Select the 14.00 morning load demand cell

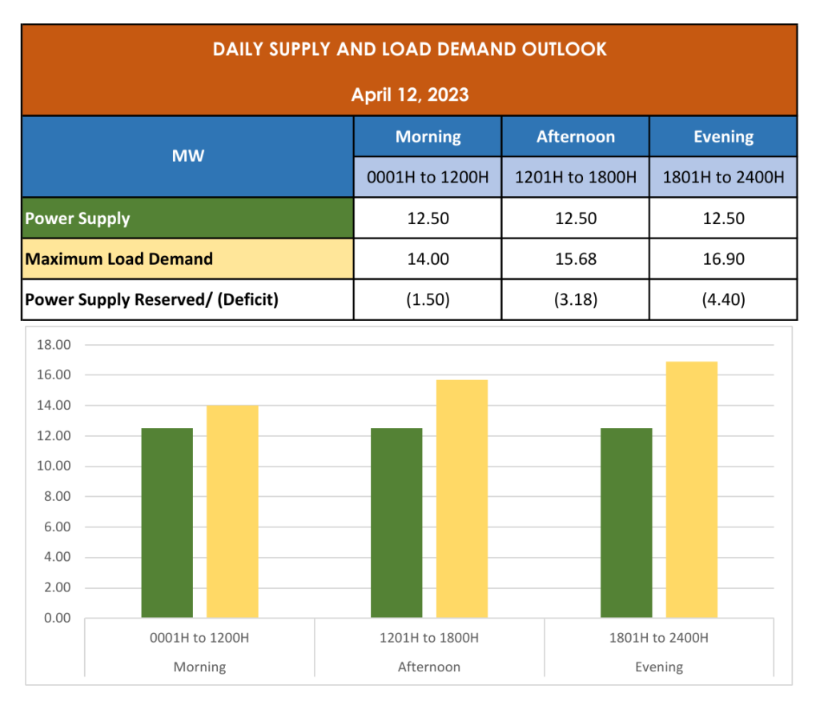coord(428,259)
